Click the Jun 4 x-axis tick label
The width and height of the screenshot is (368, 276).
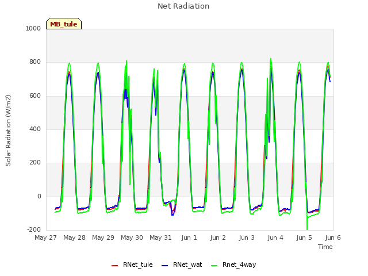pos(275,237)
